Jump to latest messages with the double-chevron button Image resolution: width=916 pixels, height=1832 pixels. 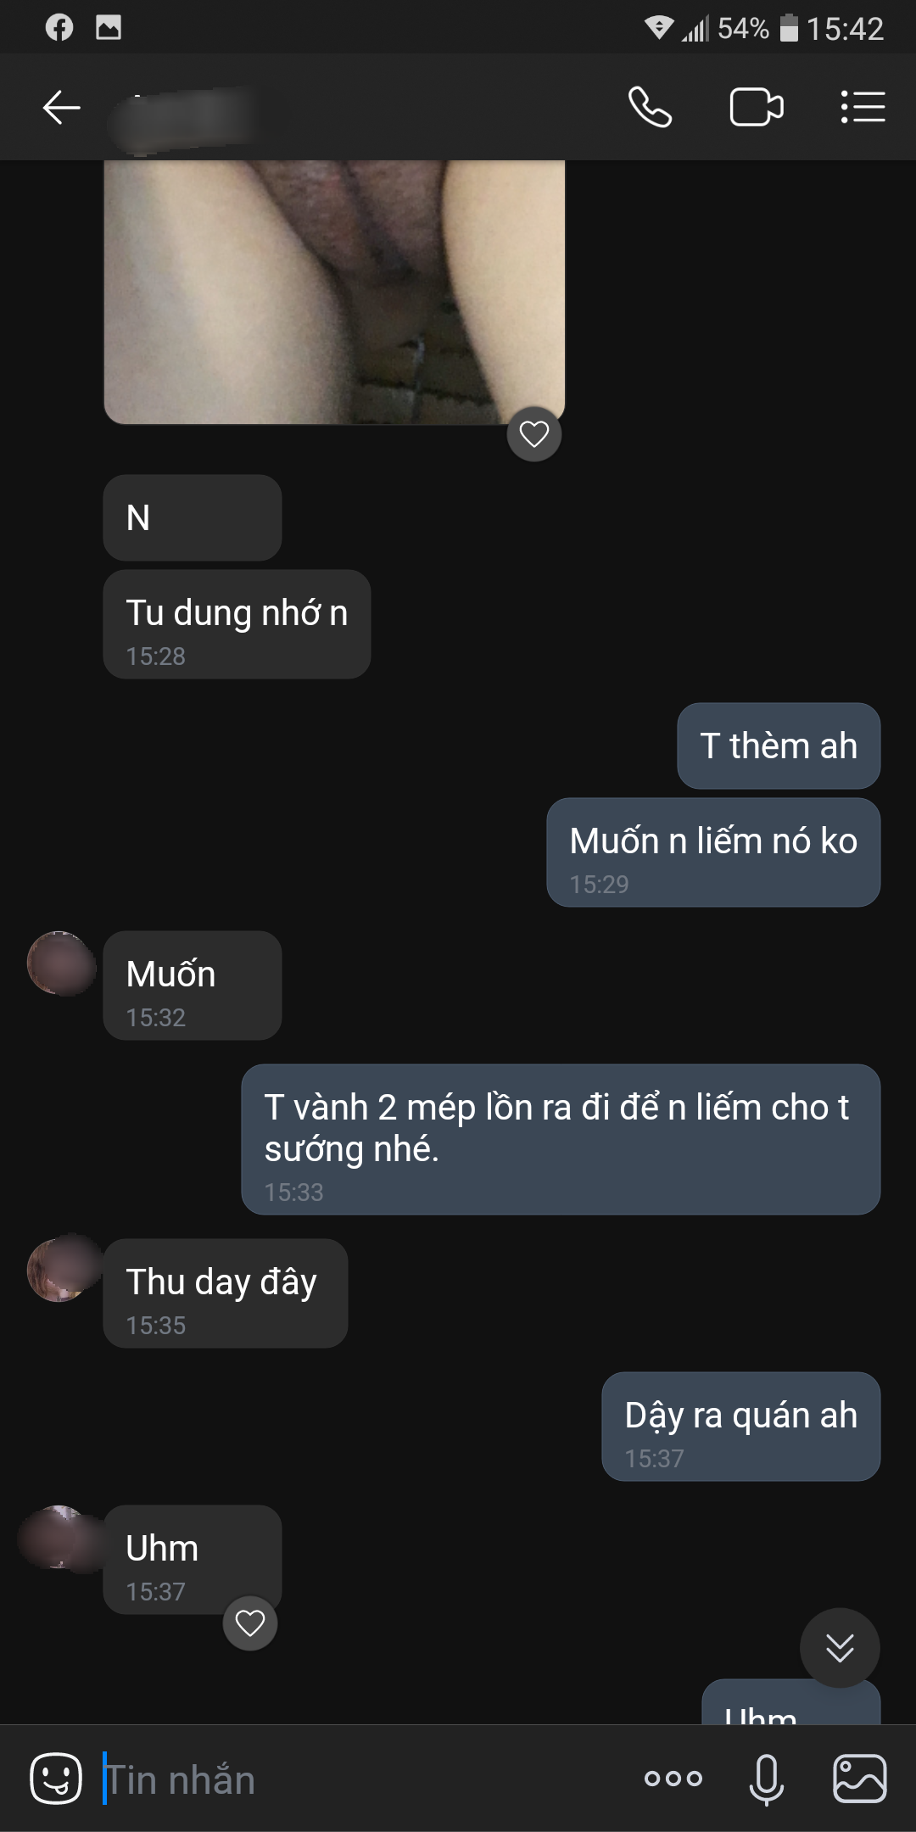tap(840, 1648)
